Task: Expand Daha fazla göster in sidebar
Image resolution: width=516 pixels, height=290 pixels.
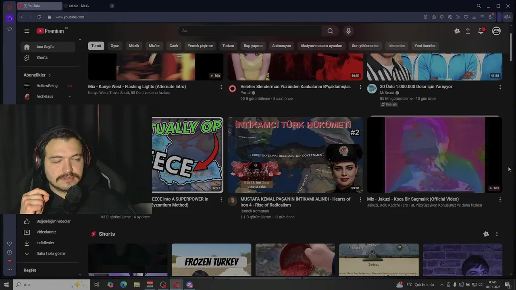Action: (x=45, y=254)
